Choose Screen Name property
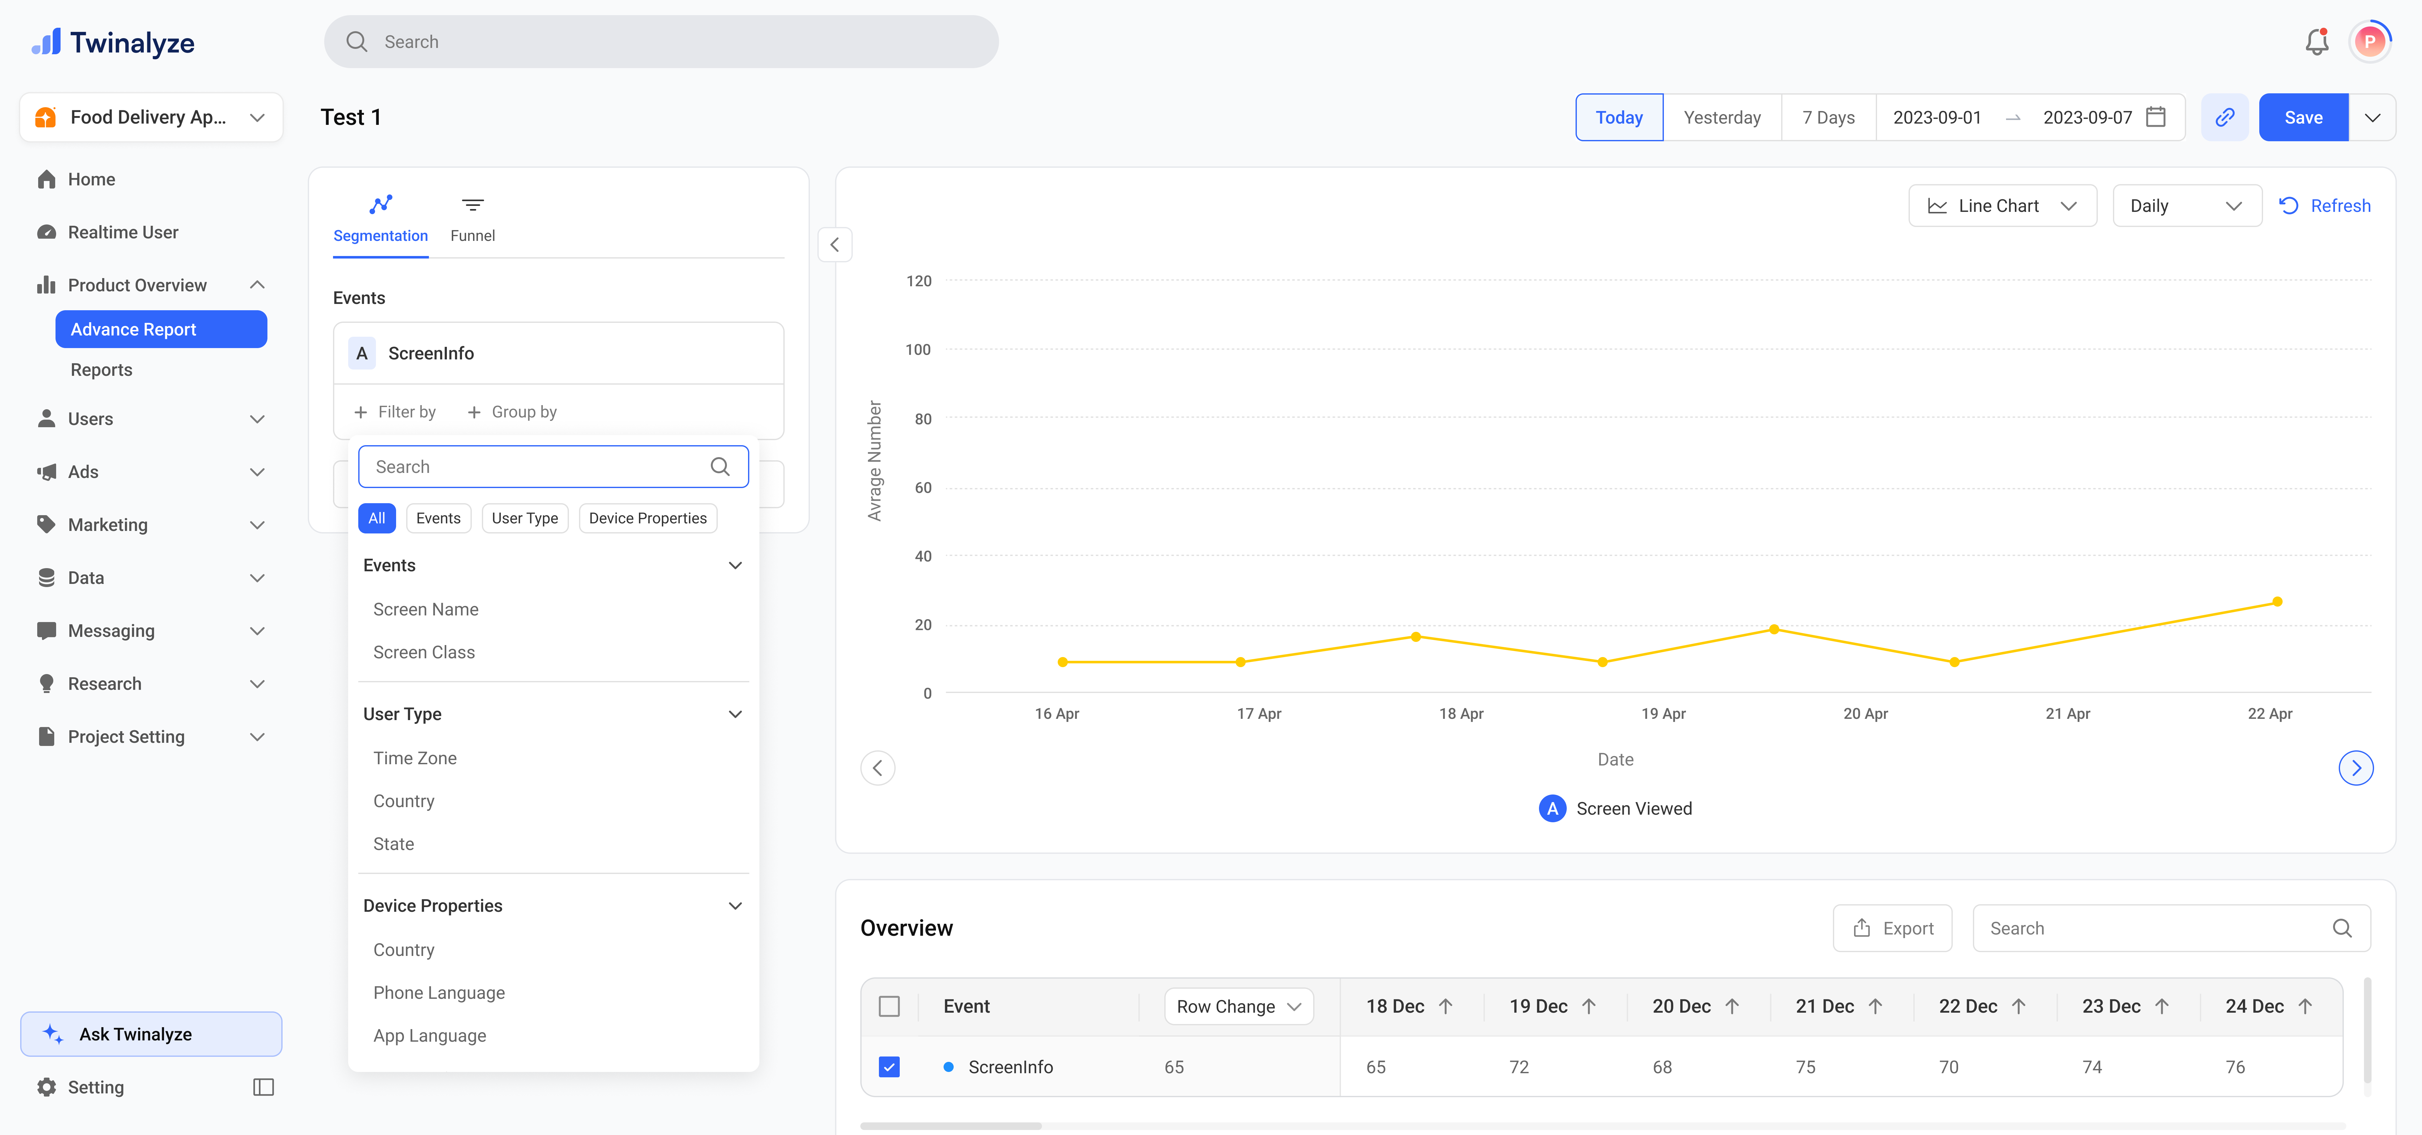The width and height of the screenshot is (2422, 1135). 426,610
